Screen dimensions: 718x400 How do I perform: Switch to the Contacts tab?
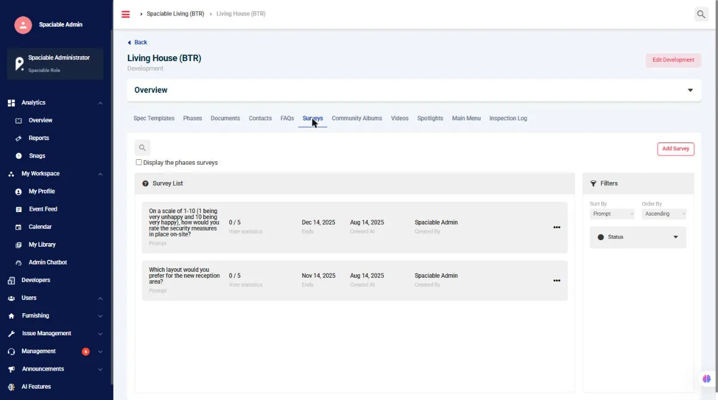pos(260,119)
